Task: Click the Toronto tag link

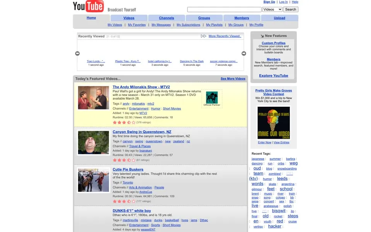Action: click(x=128, y=183)
